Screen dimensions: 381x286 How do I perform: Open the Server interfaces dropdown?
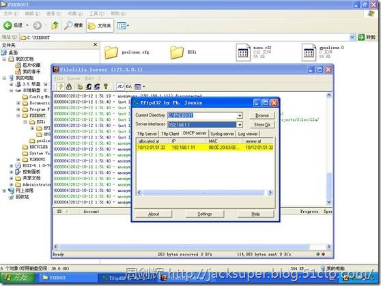(240, 125)
